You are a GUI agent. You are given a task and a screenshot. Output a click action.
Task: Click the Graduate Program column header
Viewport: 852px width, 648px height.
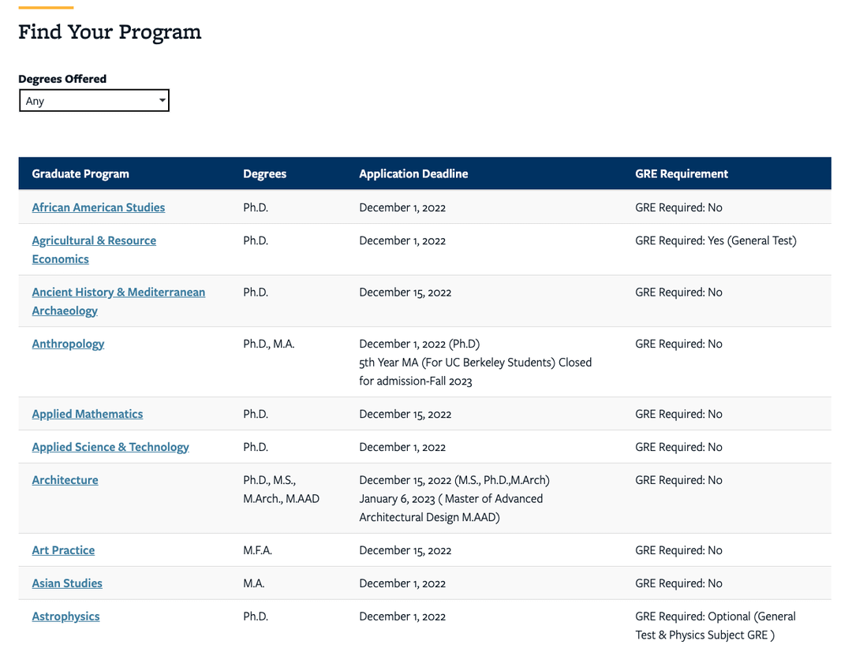(80, 173)
